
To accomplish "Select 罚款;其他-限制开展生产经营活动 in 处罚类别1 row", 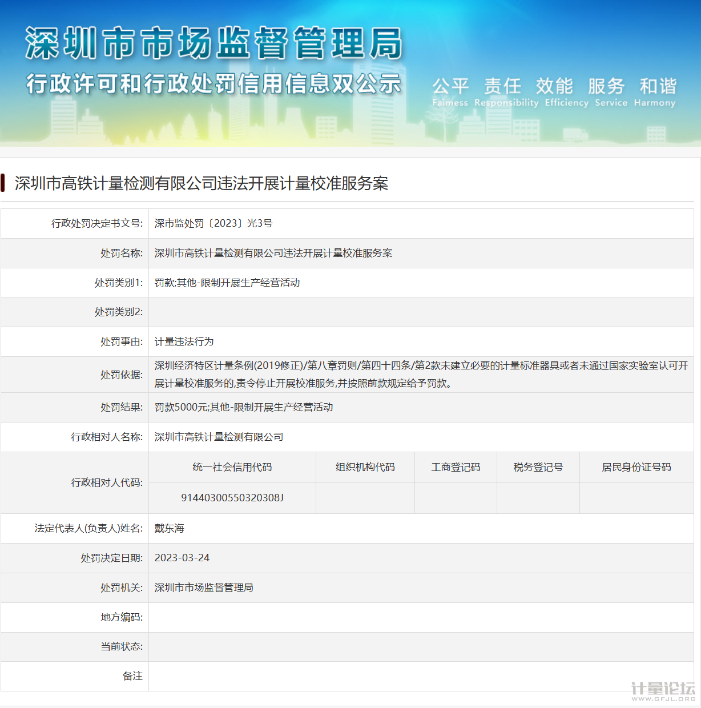I will (x=227, y=283).
